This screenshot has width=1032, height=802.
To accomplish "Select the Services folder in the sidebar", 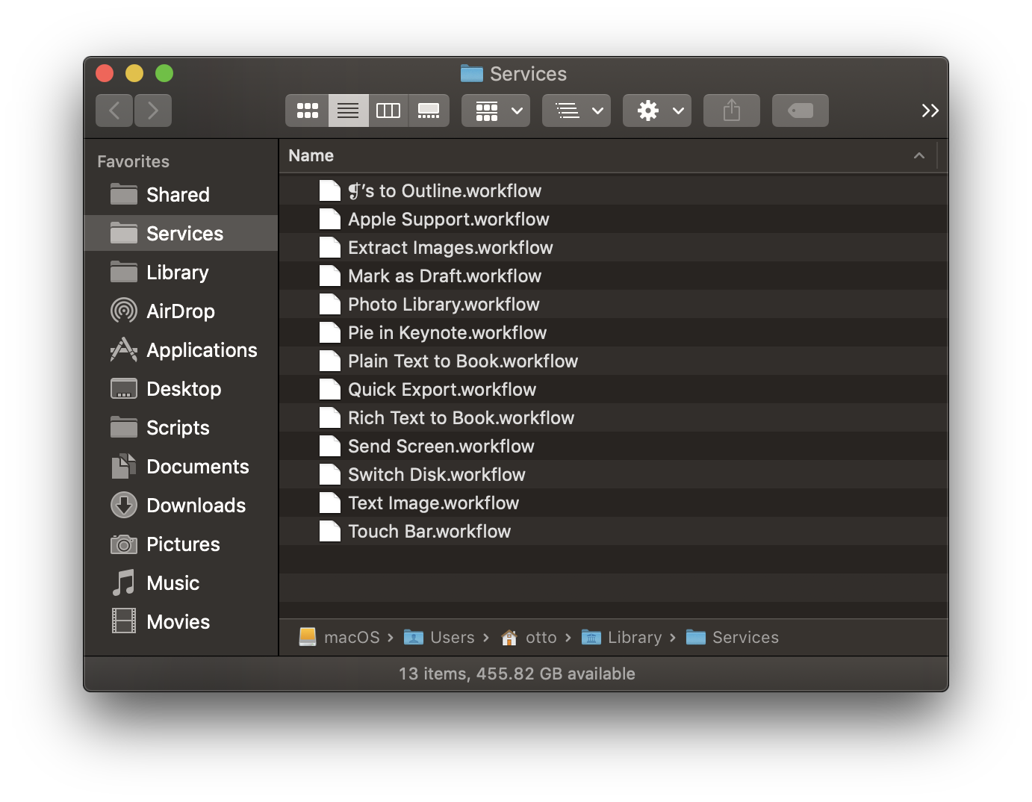I will [x=184, y=233].
